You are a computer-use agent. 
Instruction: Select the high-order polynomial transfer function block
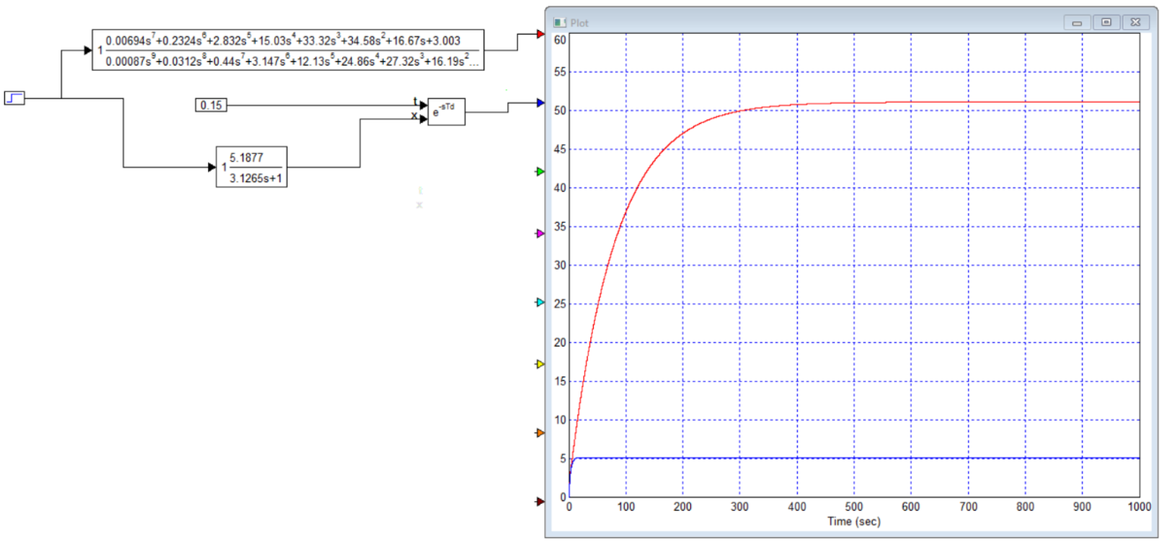pos(288,50)
